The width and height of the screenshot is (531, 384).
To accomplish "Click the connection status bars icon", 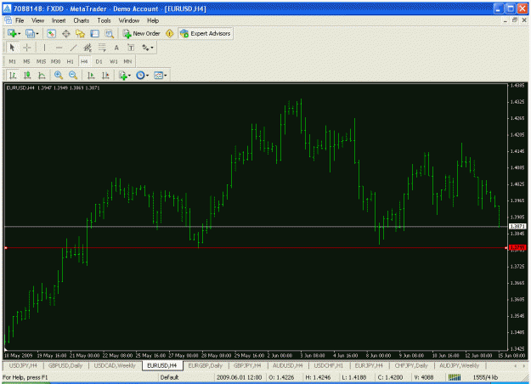I will click(x=455, y=377).
